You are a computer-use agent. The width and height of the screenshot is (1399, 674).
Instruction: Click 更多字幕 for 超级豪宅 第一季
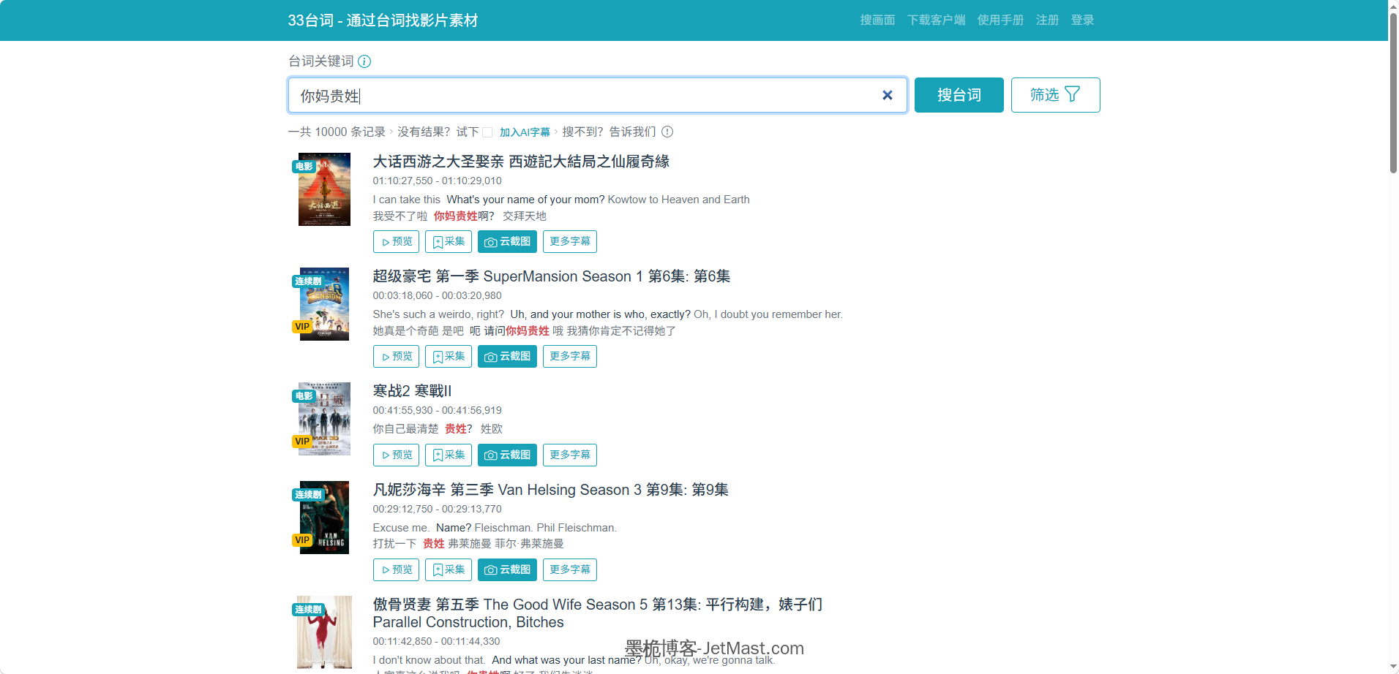(x=569, y=356)
